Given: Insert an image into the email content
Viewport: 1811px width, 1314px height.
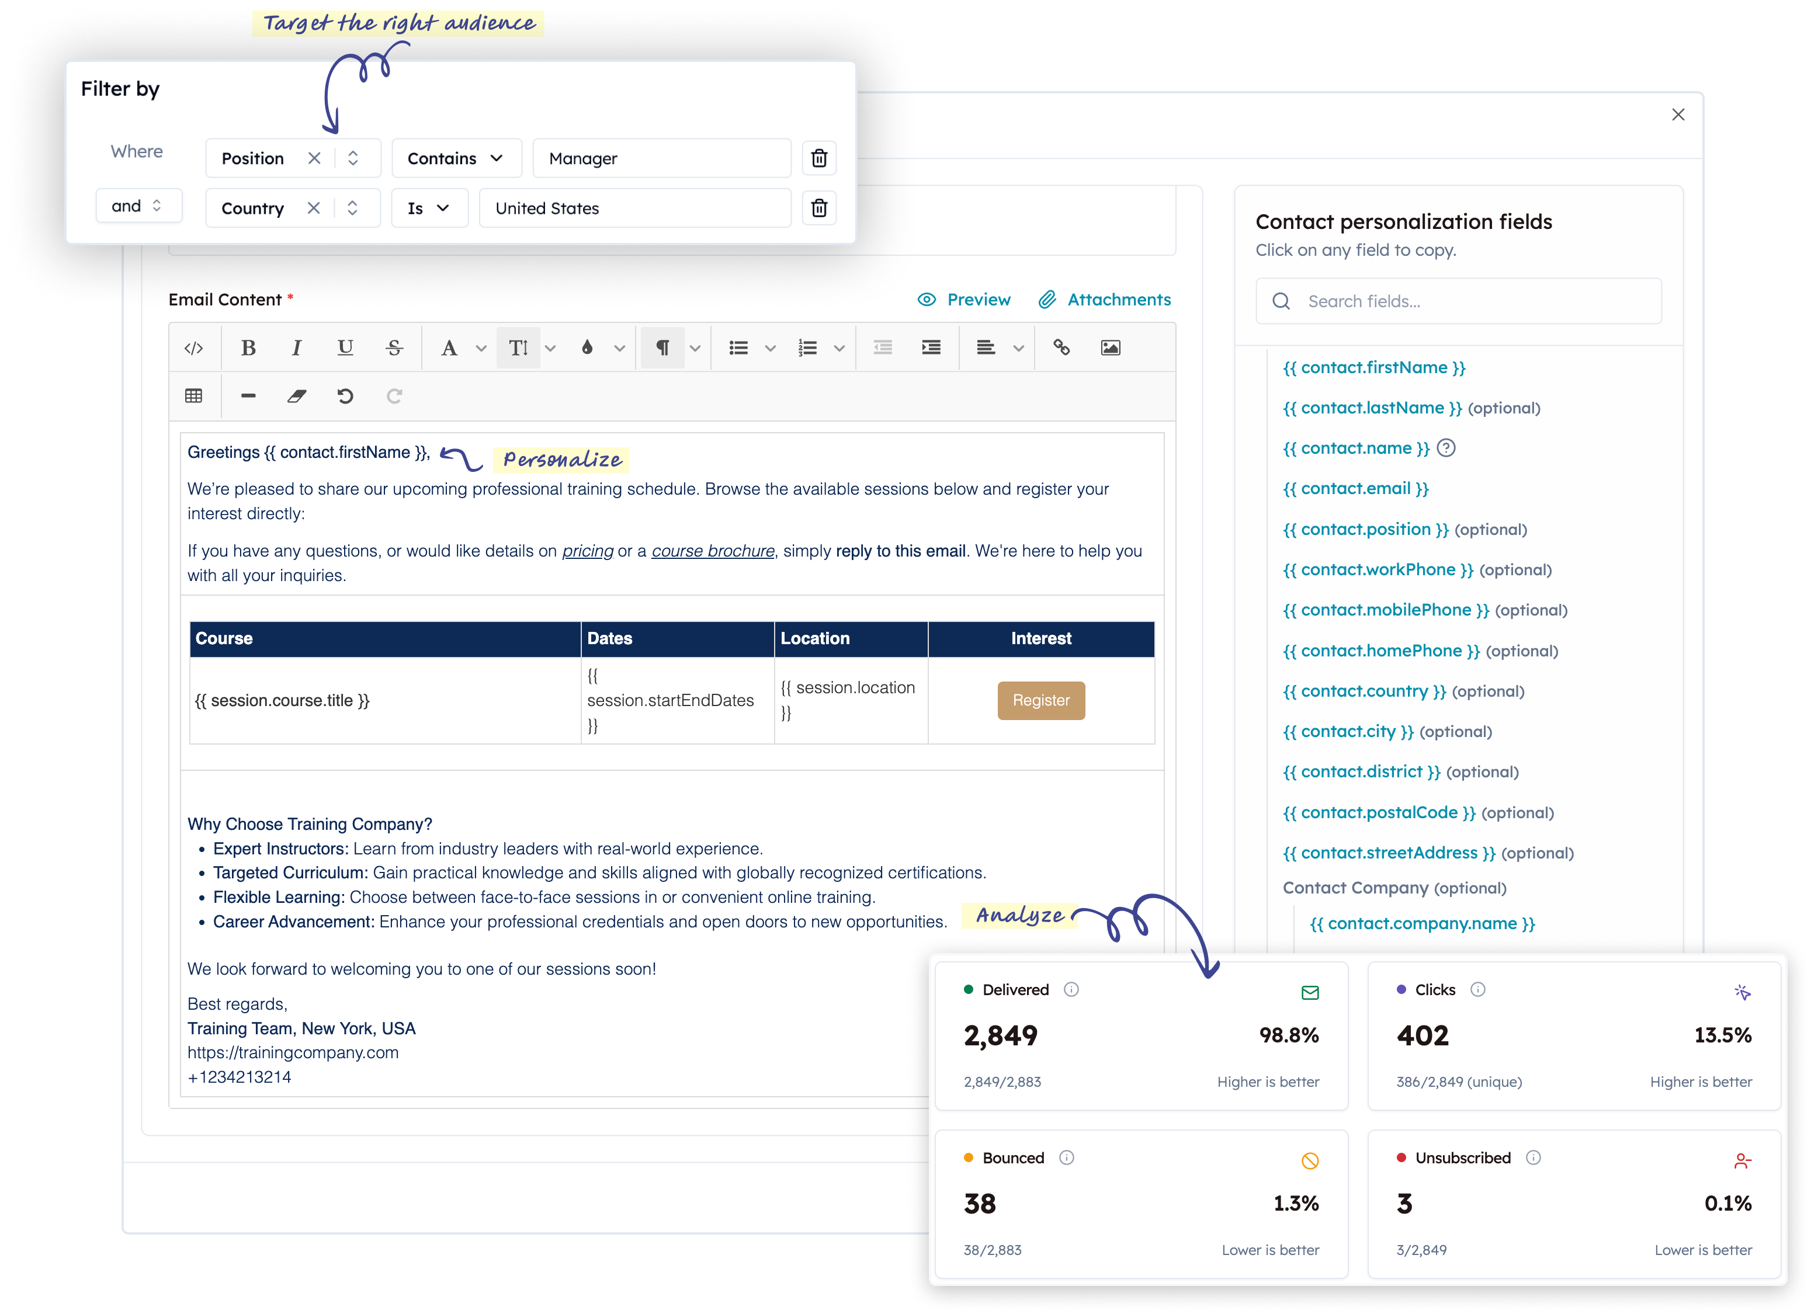Looking at the screenshot, I should point(1111,347).
